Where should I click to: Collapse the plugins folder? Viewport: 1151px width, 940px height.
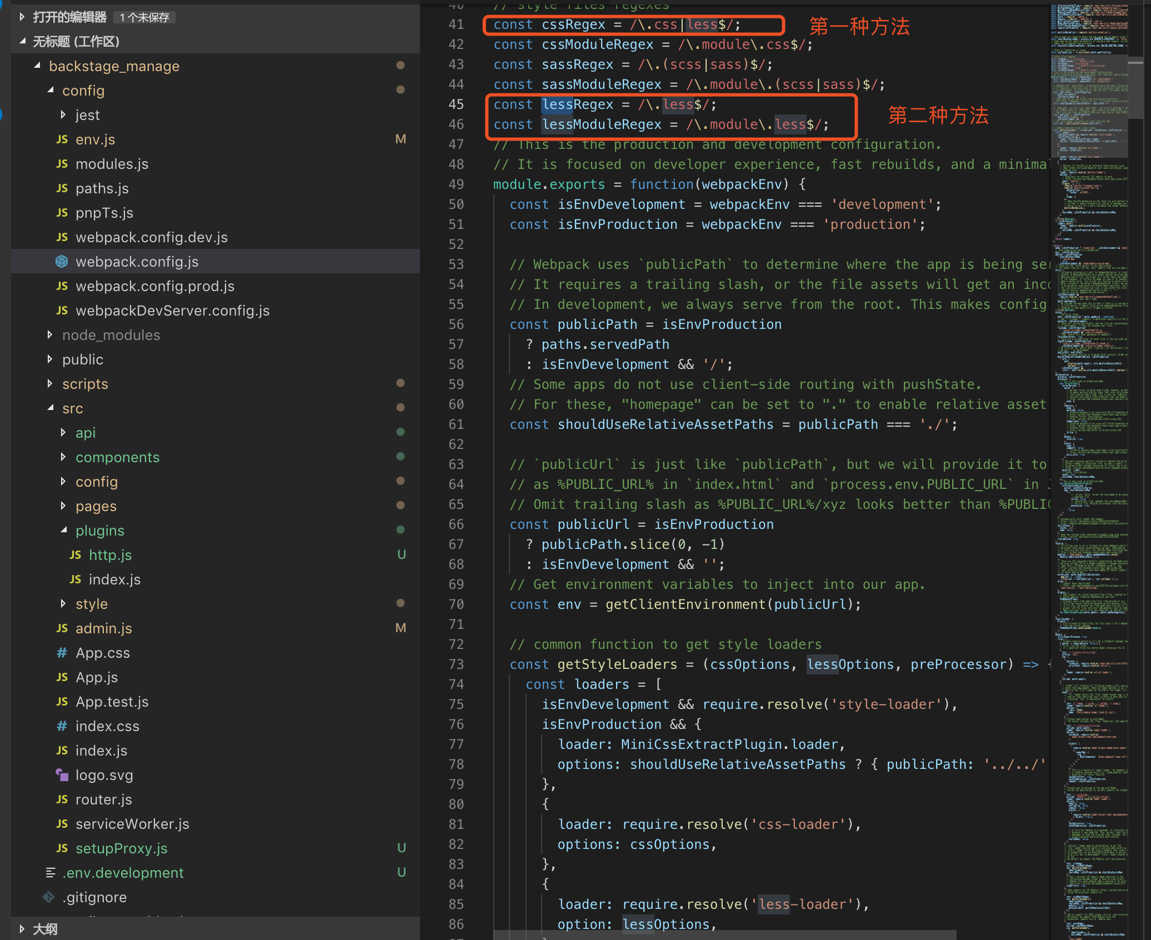(x=64, y=530)
